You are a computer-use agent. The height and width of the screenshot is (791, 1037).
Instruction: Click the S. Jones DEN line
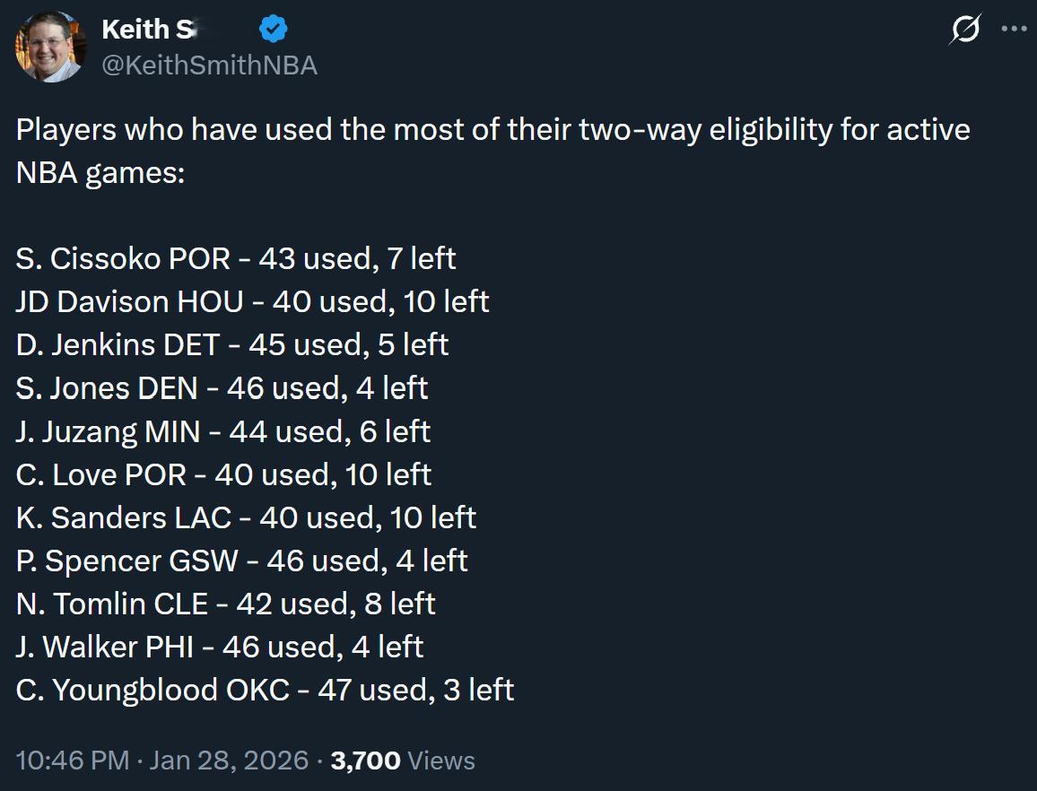coord(222,387)
